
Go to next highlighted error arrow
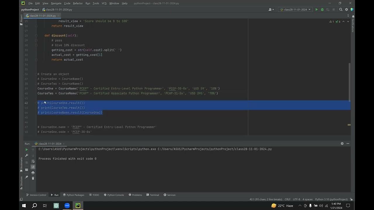[348, 22]
